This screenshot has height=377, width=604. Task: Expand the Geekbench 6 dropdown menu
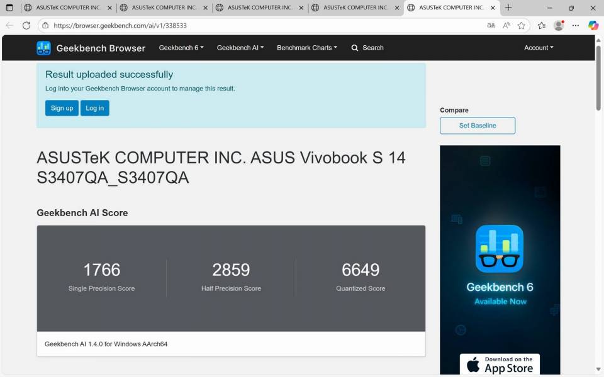(181, 48)
